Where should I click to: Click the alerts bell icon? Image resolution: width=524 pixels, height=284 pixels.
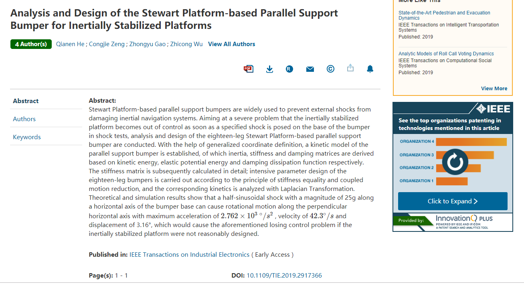370,69
